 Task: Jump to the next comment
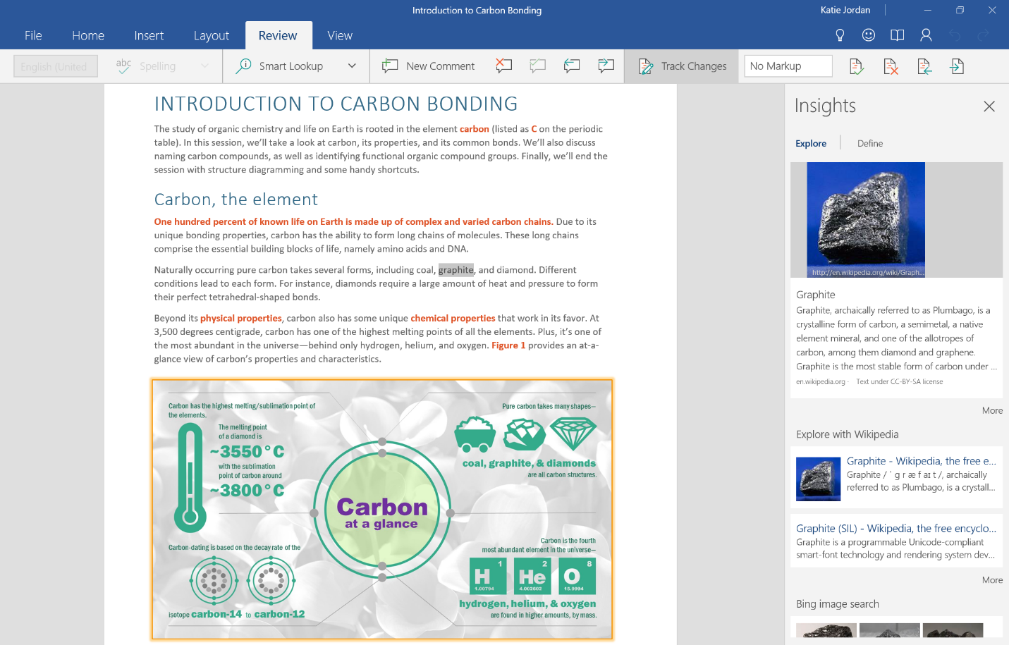pyautogui.click(x=606, y=66)
